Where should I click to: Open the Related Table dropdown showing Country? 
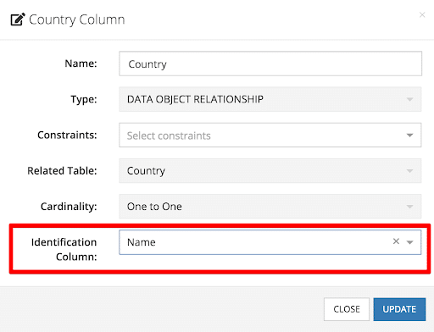click(270, 171)
